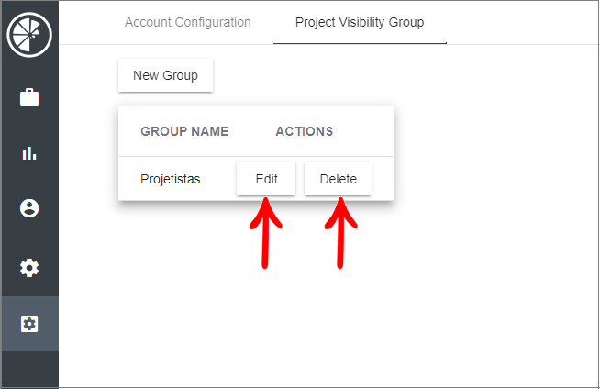Create a group with New Group button

pos(166,75)
